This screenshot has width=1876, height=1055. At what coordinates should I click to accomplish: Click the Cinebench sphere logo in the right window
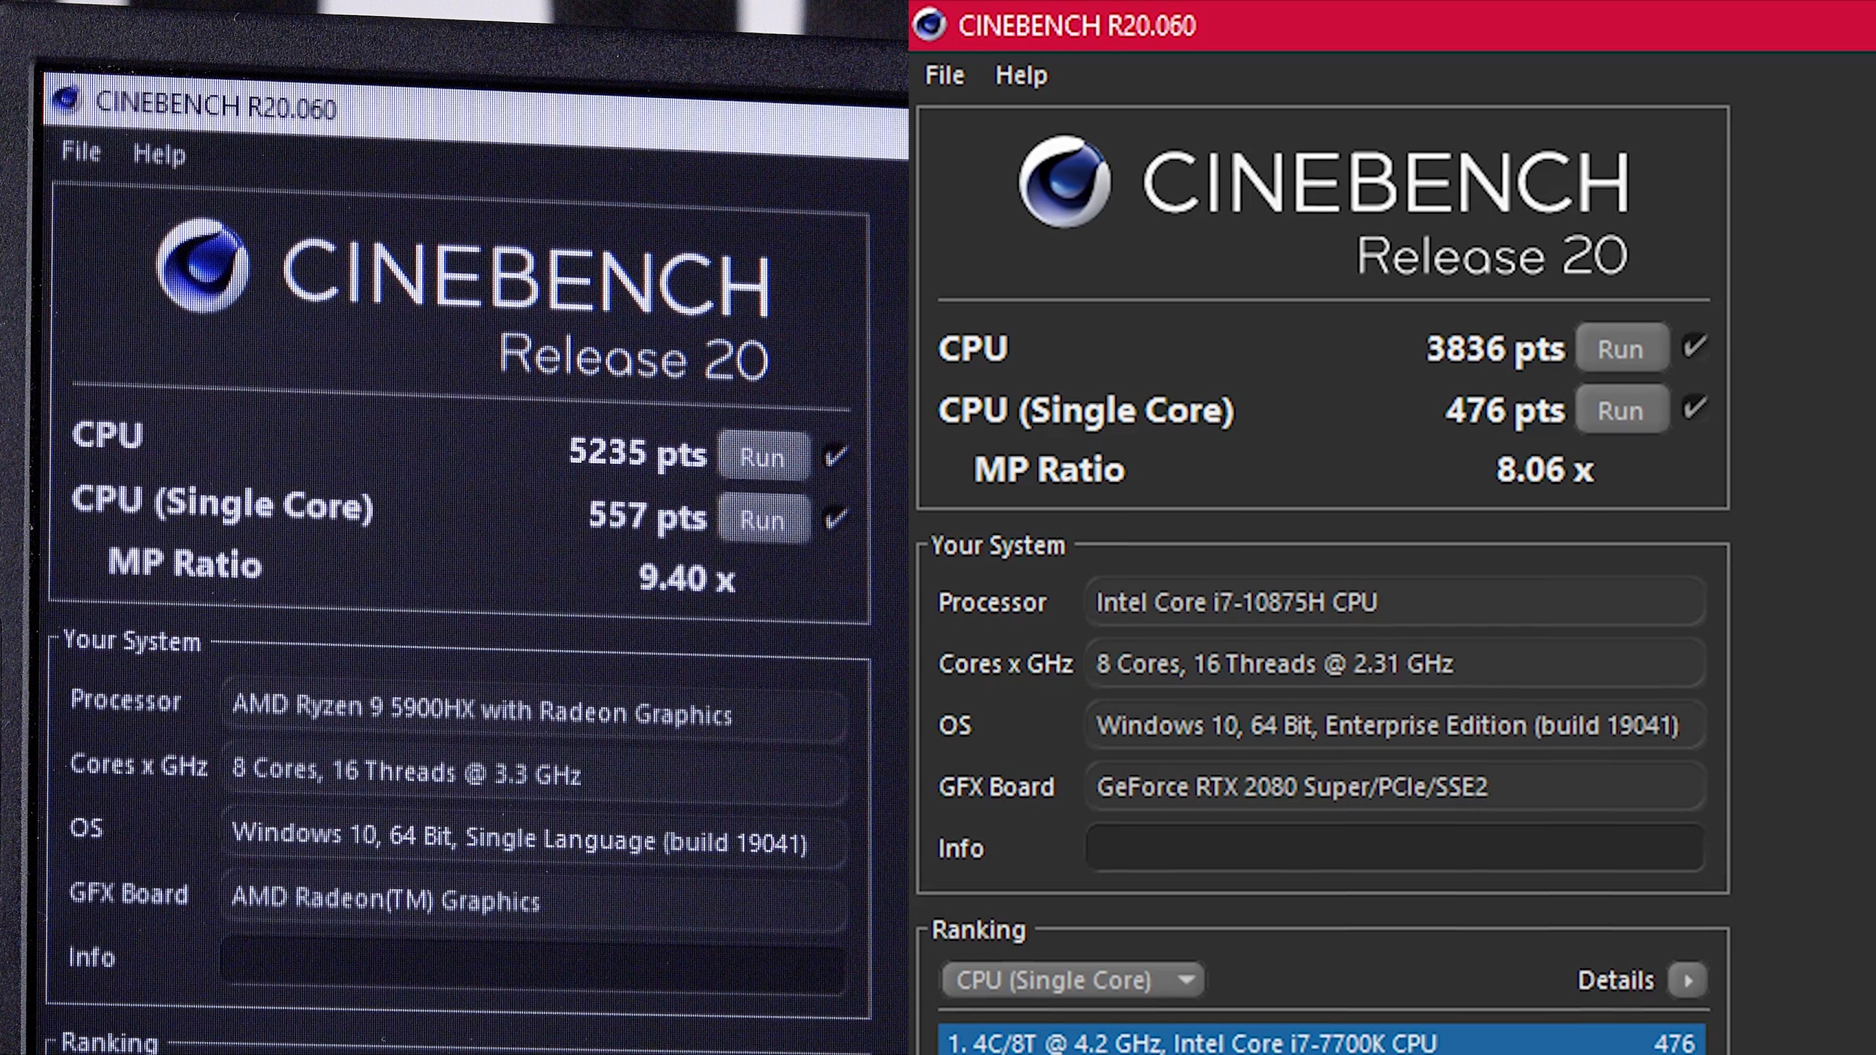pos(1066,182)
